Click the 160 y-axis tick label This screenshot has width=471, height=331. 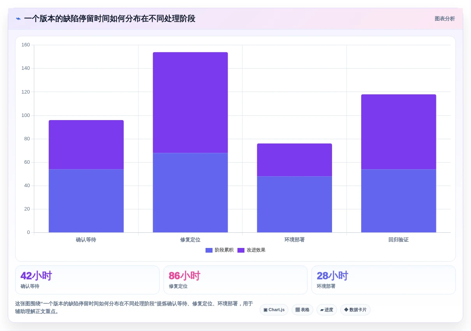(26, 45)
